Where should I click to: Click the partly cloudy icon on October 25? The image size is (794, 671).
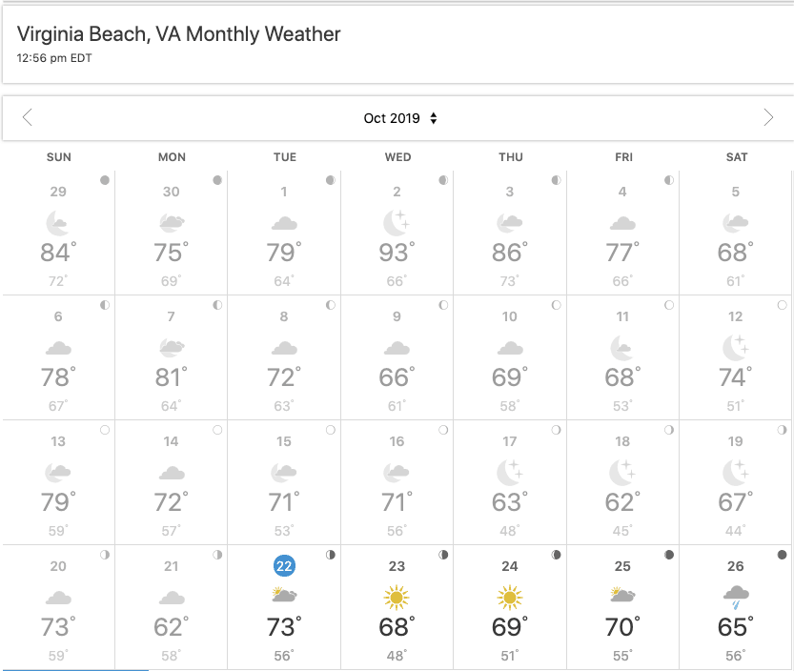[622, 595]
